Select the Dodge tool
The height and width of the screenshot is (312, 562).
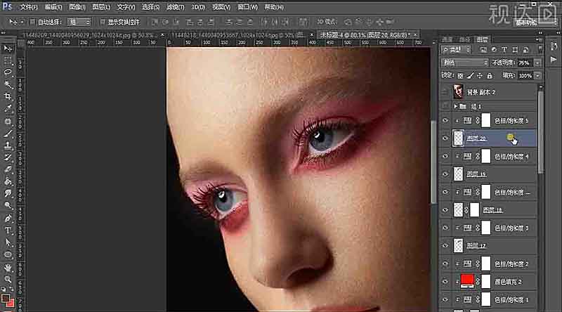[8, 205]
